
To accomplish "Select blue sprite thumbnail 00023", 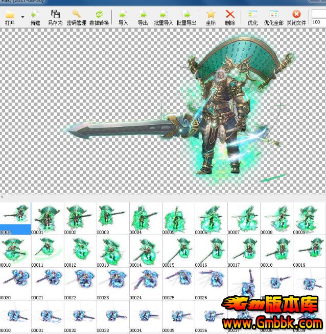I will coord(113,284).
